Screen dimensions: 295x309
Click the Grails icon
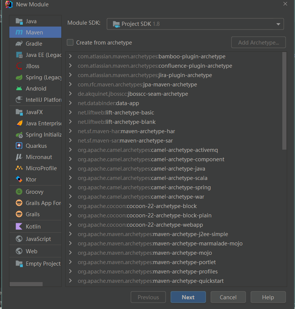pos(19,214)
